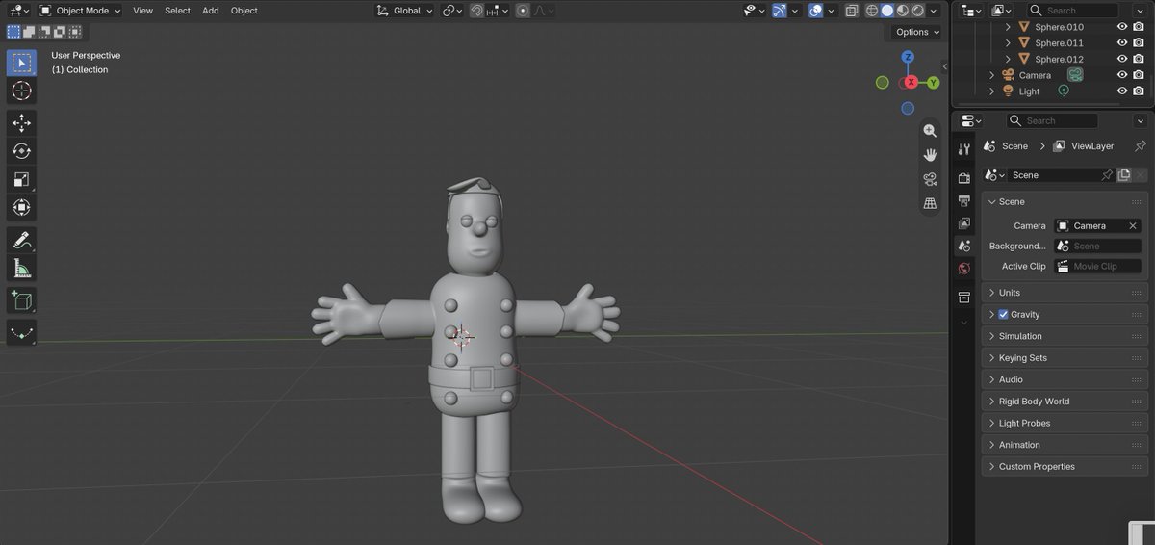The height and width of the screenshot is (545, 1155).
Task: Switch perspective/orthographic grid icon
Action: pos(930,203)
